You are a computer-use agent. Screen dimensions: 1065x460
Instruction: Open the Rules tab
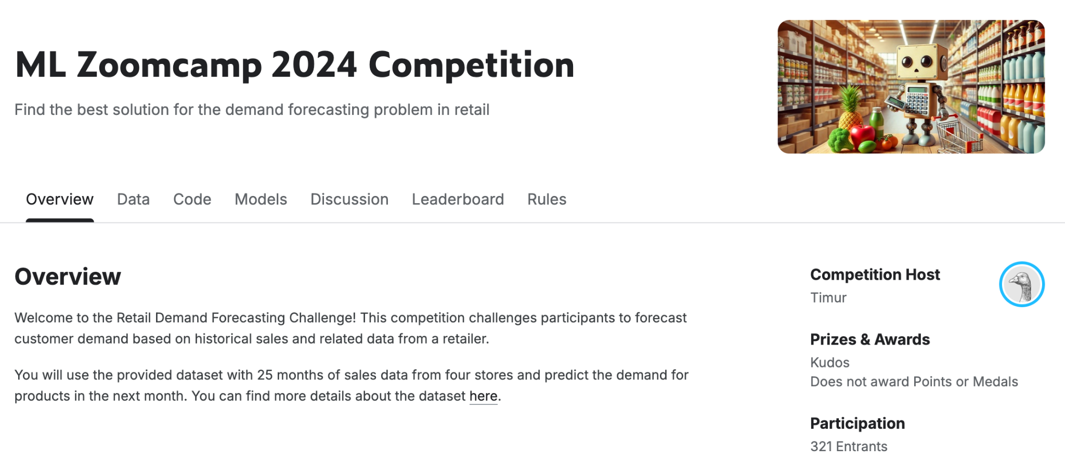coord(547,200)
